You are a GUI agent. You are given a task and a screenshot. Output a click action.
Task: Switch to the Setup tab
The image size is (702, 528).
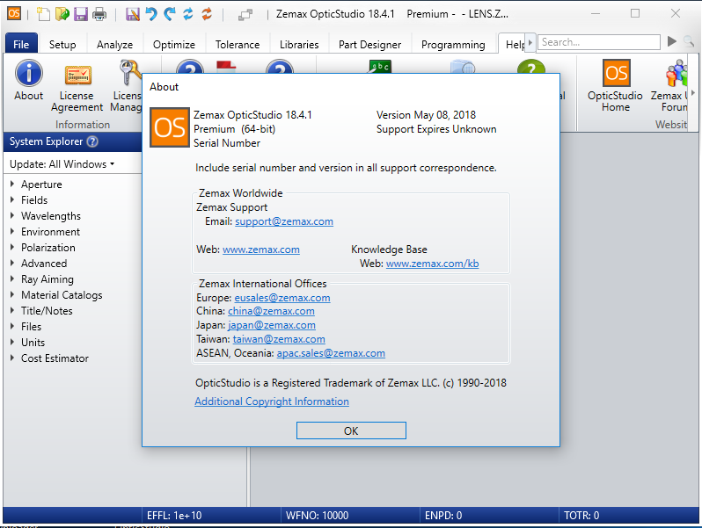pos(62,44)
